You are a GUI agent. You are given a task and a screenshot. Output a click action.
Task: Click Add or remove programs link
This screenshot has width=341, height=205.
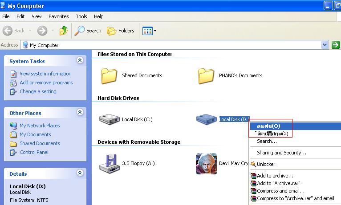[46, 83]
